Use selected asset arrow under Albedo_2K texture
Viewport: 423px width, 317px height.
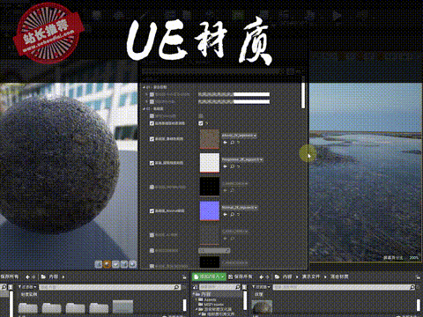226,143
